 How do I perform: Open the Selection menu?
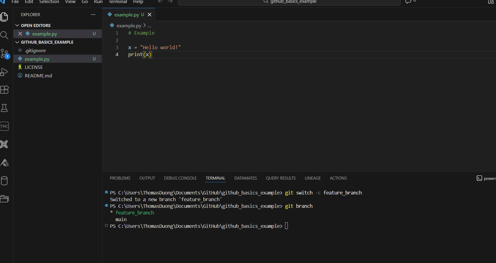click(x=49, y=2)
